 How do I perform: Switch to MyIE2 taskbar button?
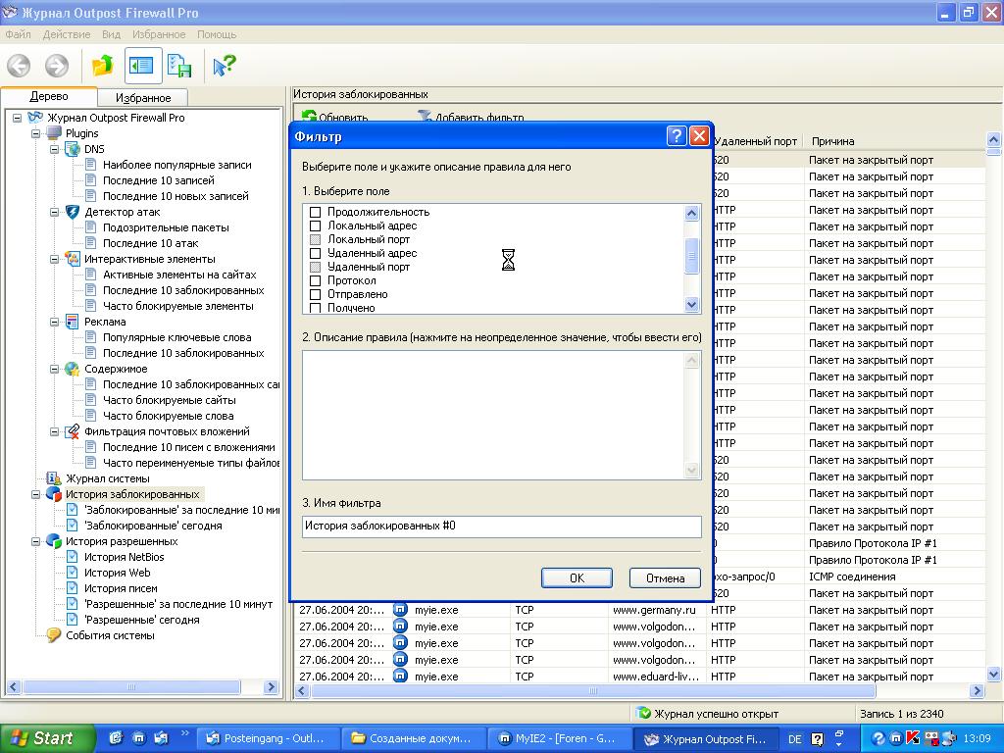[558, 739]
